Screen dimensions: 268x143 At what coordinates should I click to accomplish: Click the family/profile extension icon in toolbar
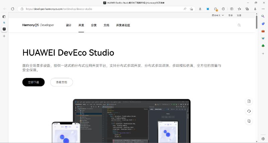(200, 9)
